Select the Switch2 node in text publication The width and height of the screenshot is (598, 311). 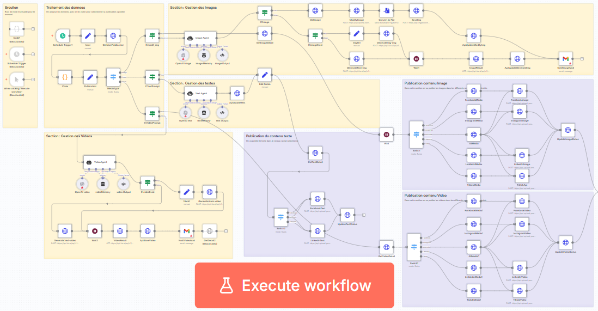tap(281, 216)
